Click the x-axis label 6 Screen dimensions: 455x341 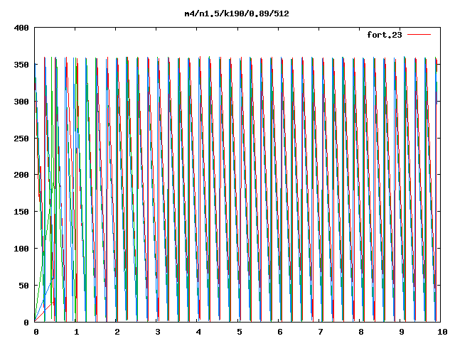279,332
